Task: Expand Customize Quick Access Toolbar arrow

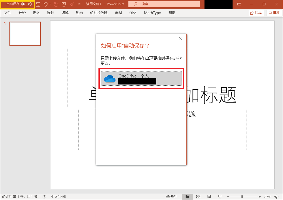Action: click(x=79, y=4)
